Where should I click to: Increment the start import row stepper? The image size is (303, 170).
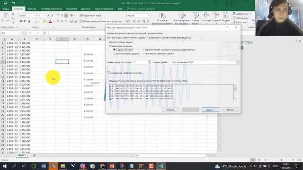click(149, 61)
